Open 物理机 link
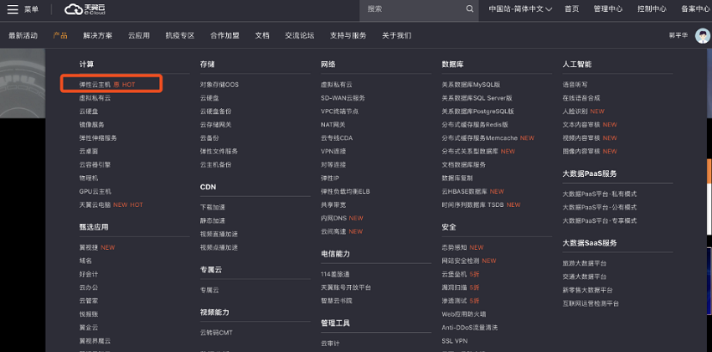Viewport: 712px width, 352px height. click(x=89, y=178)
